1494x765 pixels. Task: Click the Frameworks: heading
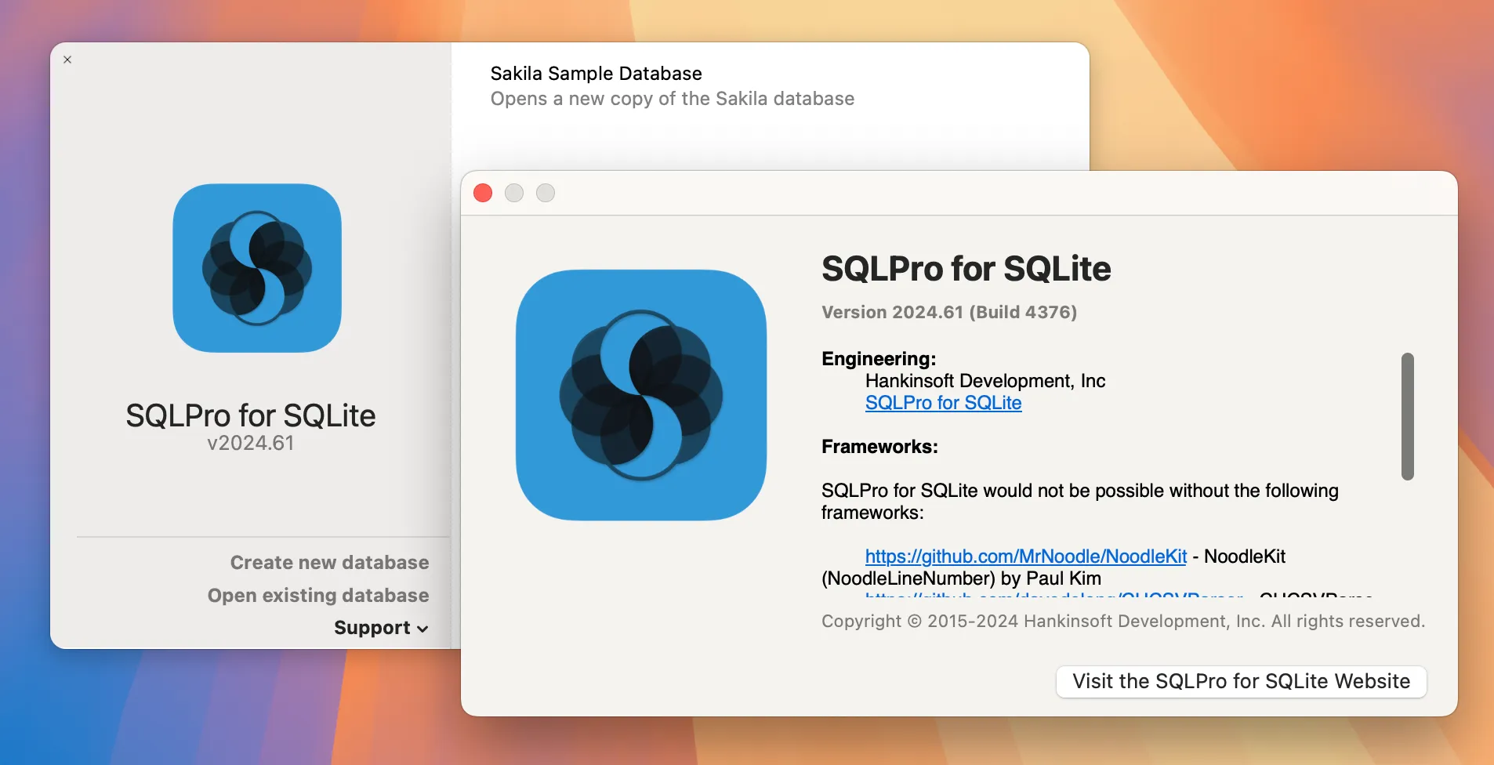coord(879,447)
